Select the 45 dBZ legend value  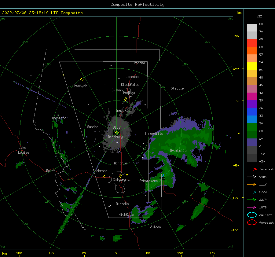(x=261, y=85)
